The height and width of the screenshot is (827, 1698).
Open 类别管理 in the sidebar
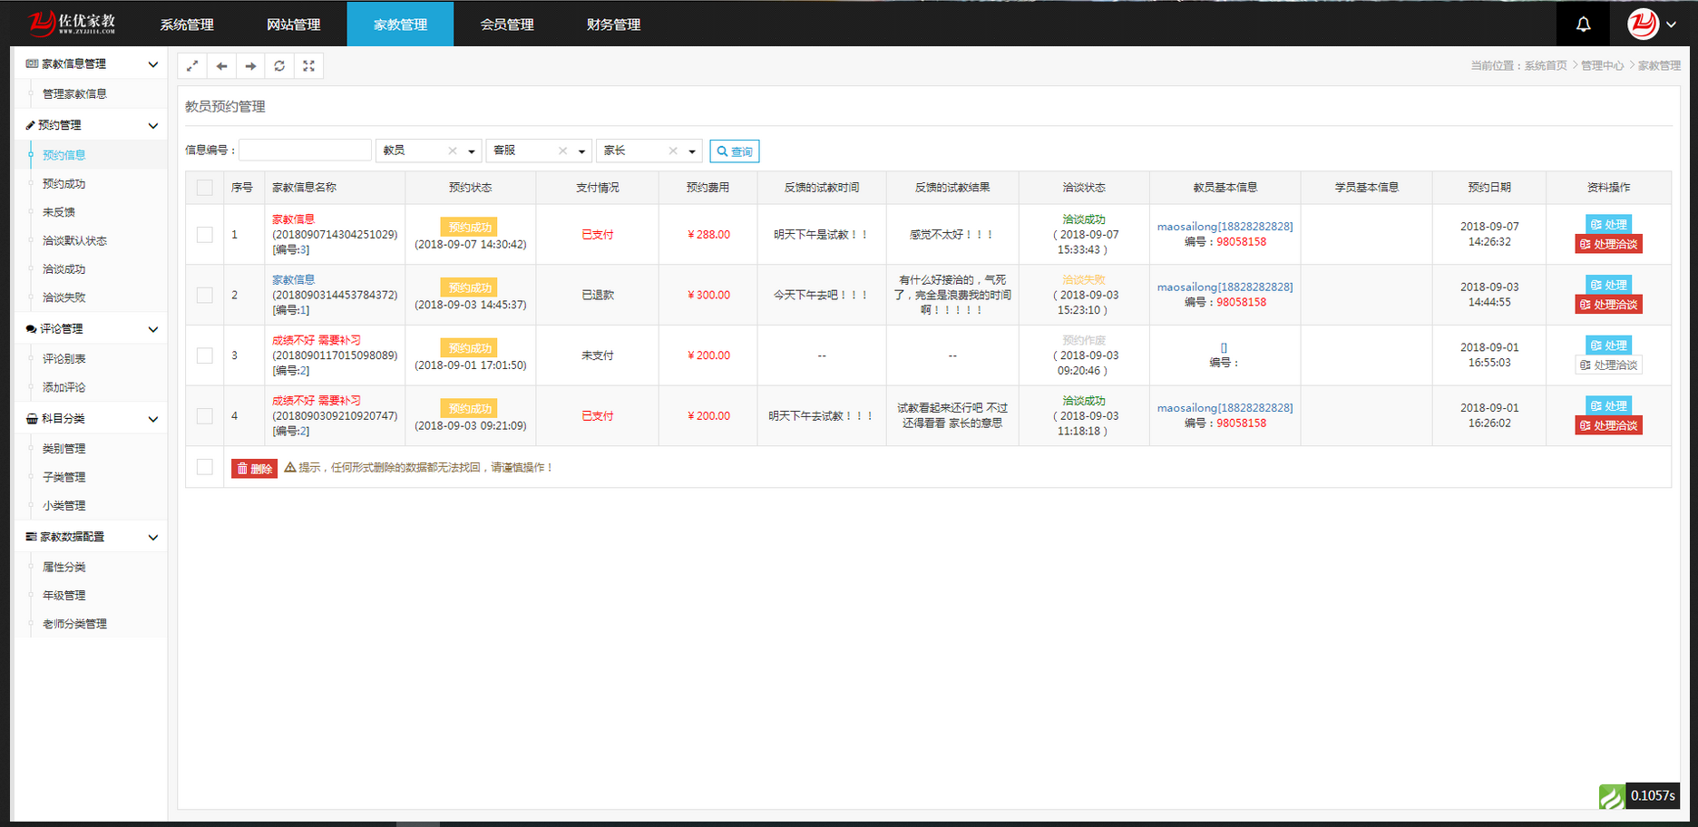(63, 449)
